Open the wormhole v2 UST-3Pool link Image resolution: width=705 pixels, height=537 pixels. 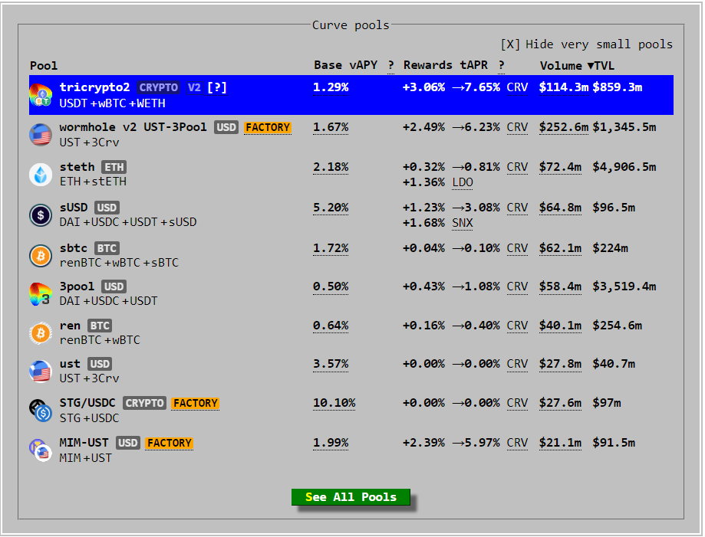point(133,127)
